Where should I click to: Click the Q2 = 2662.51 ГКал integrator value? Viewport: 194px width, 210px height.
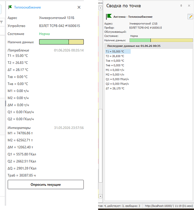point(22,161)
